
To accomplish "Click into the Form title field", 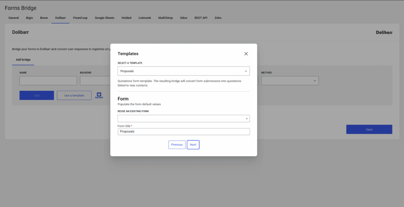I will [x=184, y=132].
